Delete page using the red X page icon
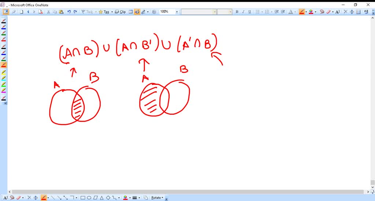 pyautogui.click(x=41, y=12)
